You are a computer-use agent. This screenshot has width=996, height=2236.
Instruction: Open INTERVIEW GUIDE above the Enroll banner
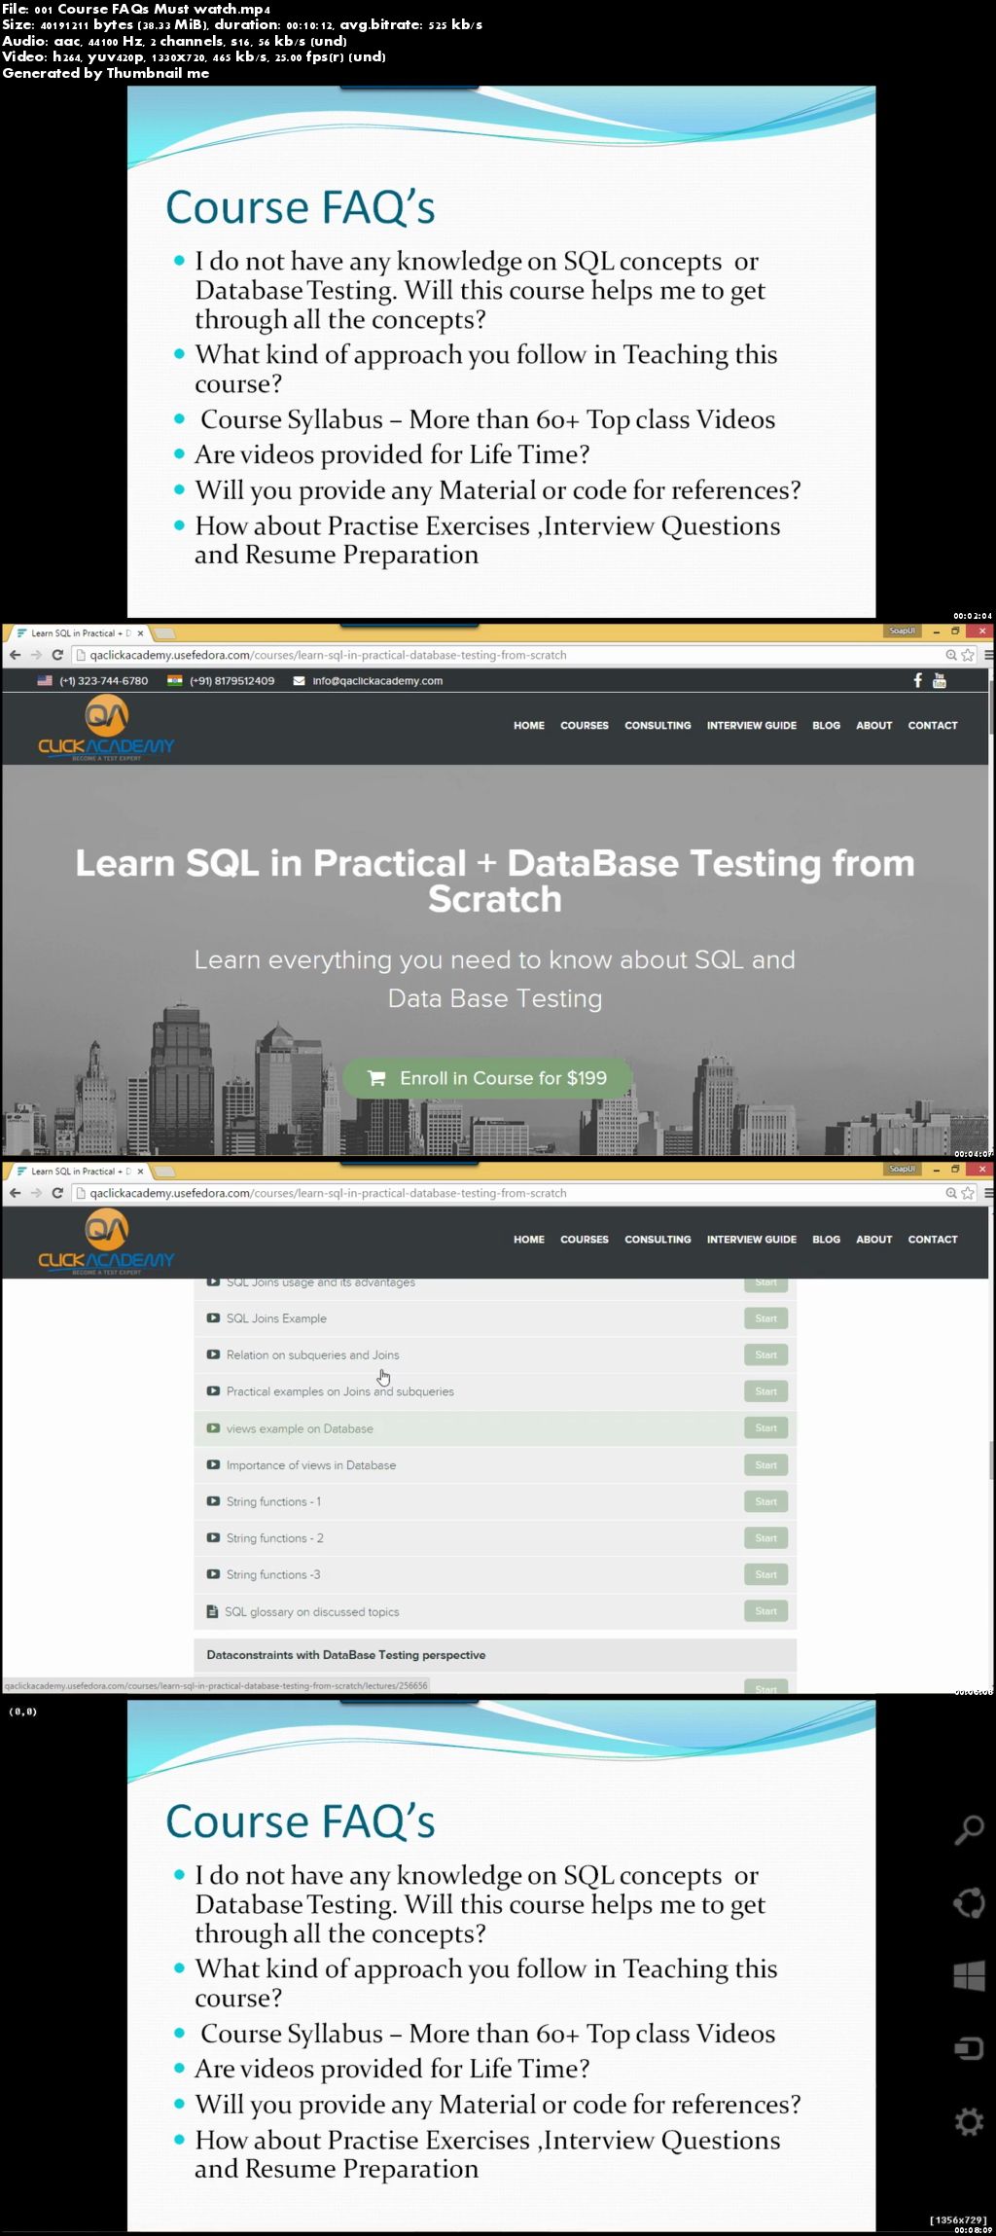(x=752, y=725)
